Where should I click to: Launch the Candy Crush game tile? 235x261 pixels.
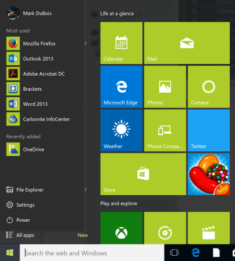(209, 174)
